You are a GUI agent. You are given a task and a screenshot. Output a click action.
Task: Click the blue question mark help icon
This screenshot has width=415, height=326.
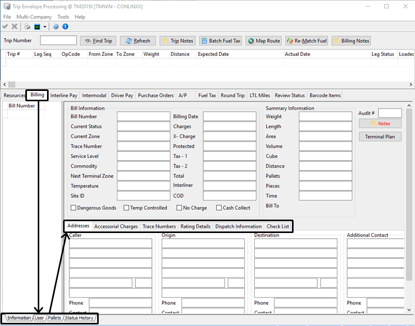pos(56,26)
